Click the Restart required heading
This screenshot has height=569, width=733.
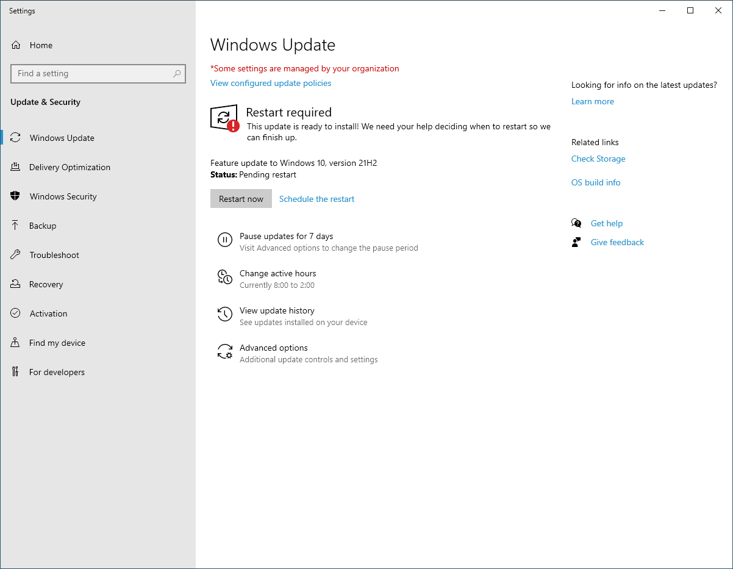288,112
